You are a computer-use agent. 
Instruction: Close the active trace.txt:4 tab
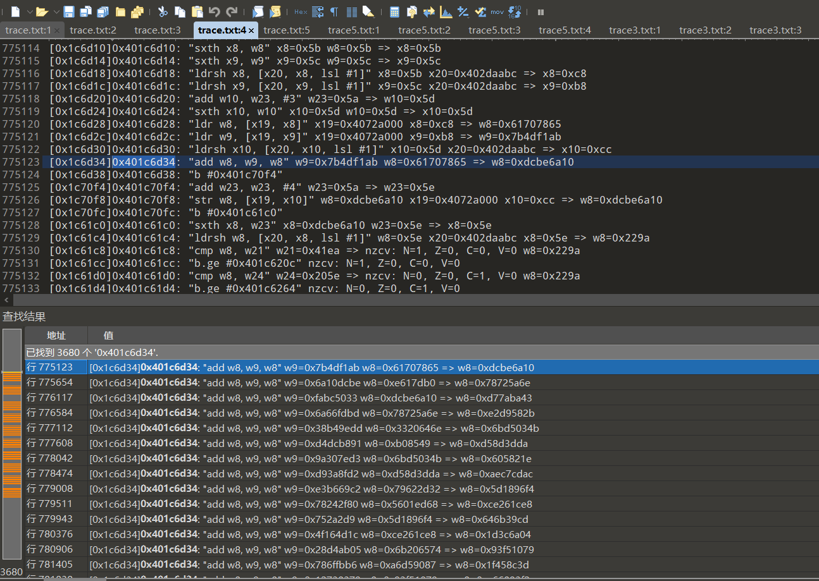[251, 30]
